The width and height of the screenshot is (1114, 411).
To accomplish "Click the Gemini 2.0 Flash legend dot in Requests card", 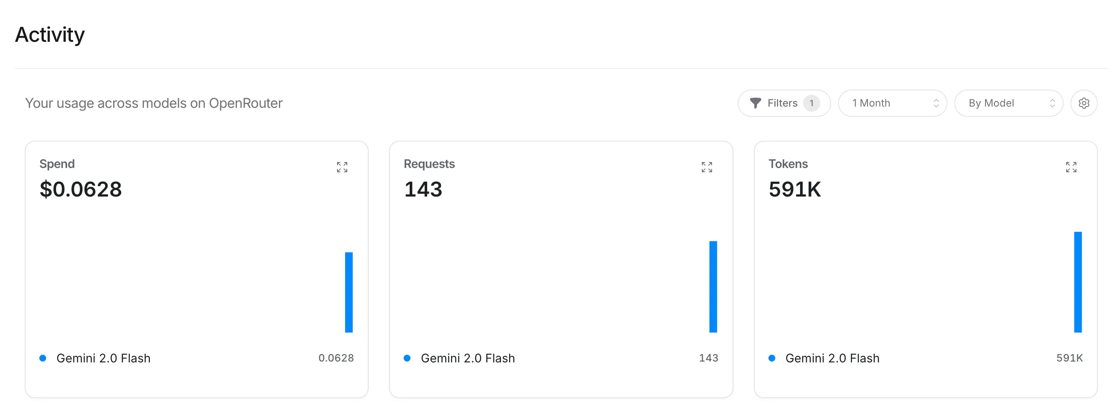I will [x=408, y=358].
